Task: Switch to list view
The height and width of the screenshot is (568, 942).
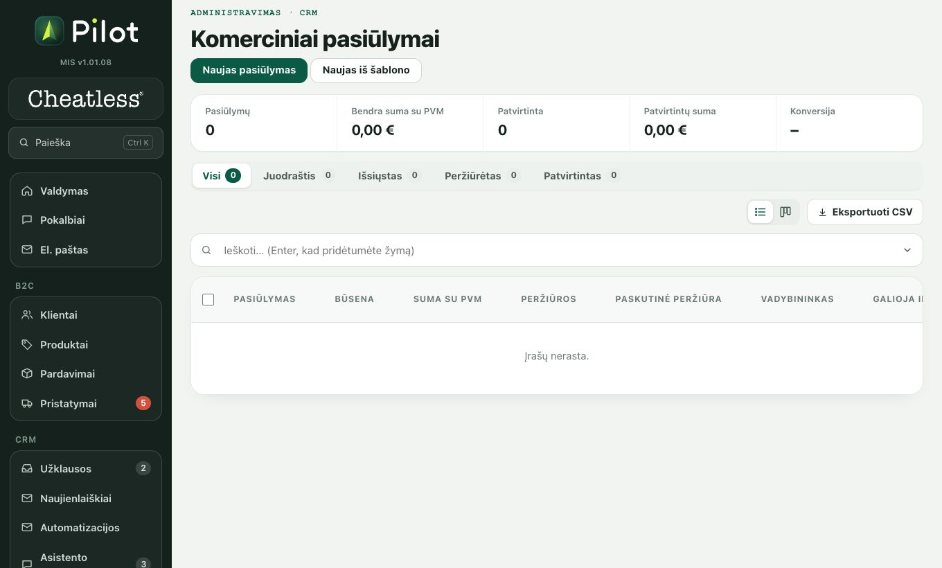Action: [x=761, y=212]
